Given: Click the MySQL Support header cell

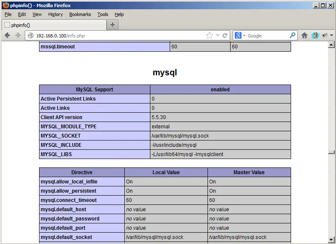Looking at the screenshot, I should [x=94, y=90].
